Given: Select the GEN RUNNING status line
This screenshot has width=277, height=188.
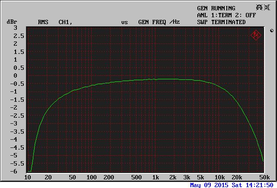Looking at the screenshot, I should [x=216, y=8].
